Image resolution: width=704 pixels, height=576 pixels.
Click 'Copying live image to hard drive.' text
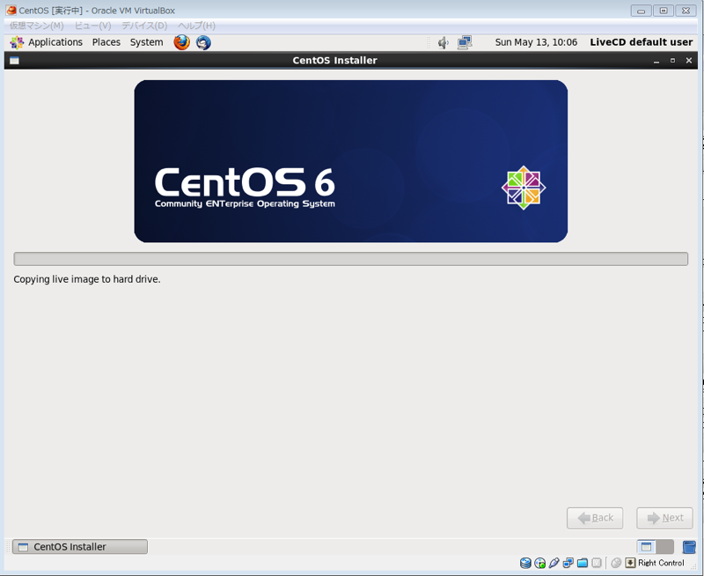pyautogui.click(x=87, y=279)
